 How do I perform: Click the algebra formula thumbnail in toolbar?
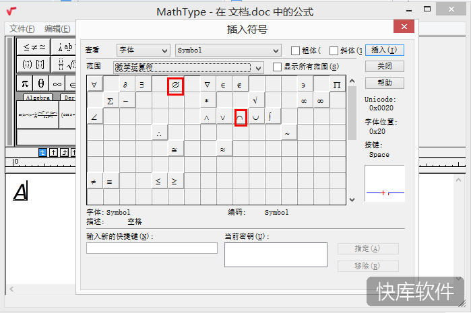[x=38, y=115]
